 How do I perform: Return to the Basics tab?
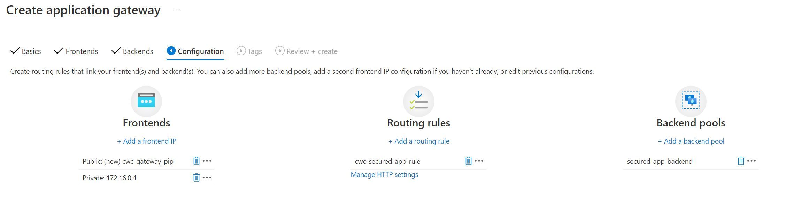[31, 51]
